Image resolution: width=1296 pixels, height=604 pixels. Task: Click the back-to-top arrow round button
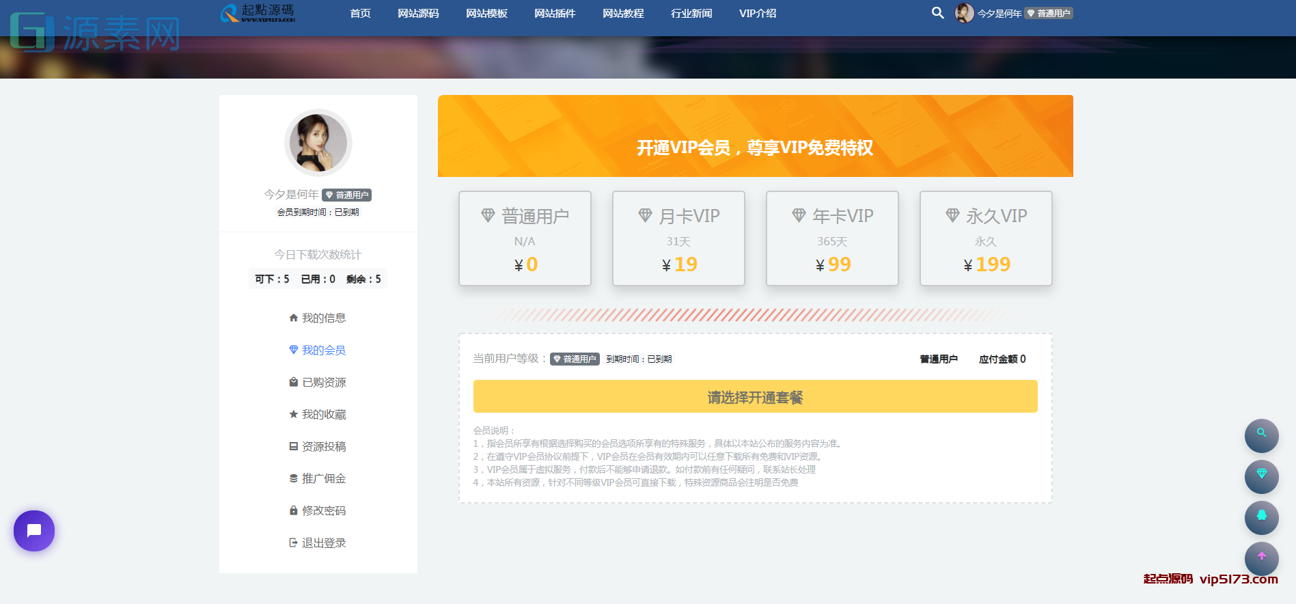[1261, 558]
